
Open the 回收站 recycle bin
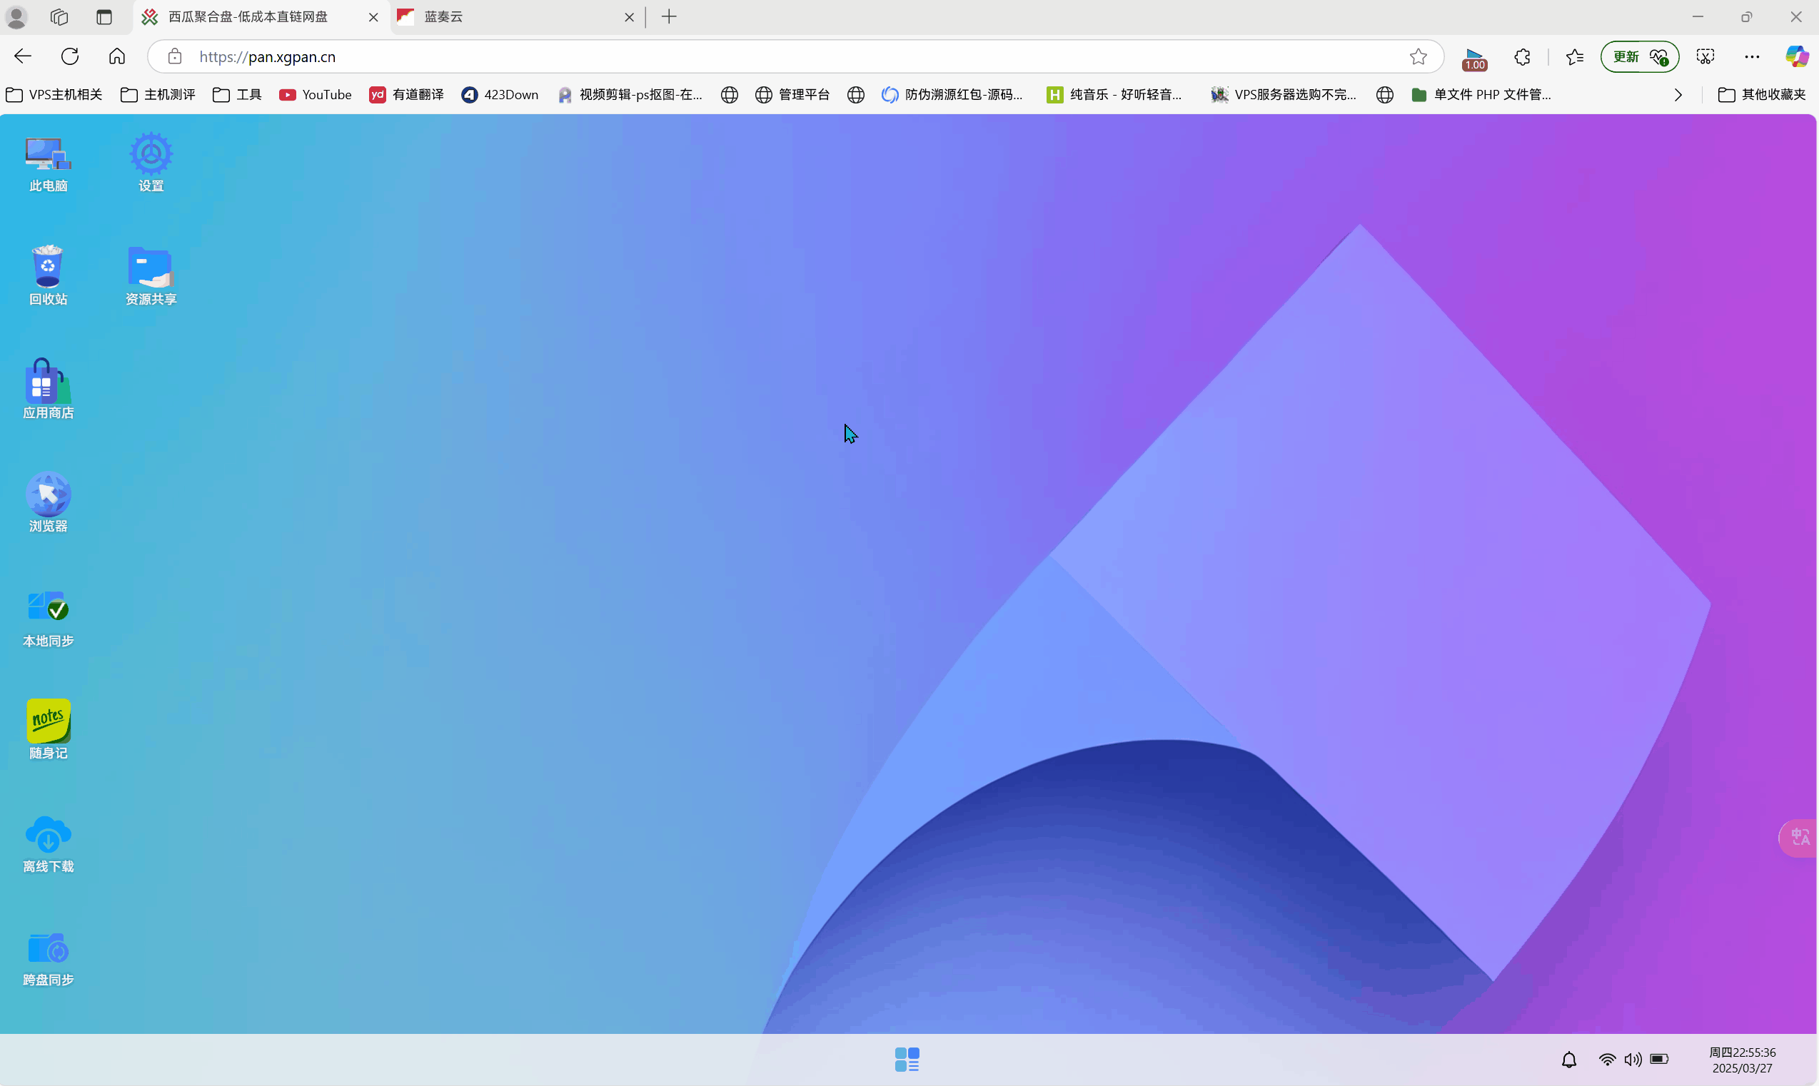pos(49,267)
